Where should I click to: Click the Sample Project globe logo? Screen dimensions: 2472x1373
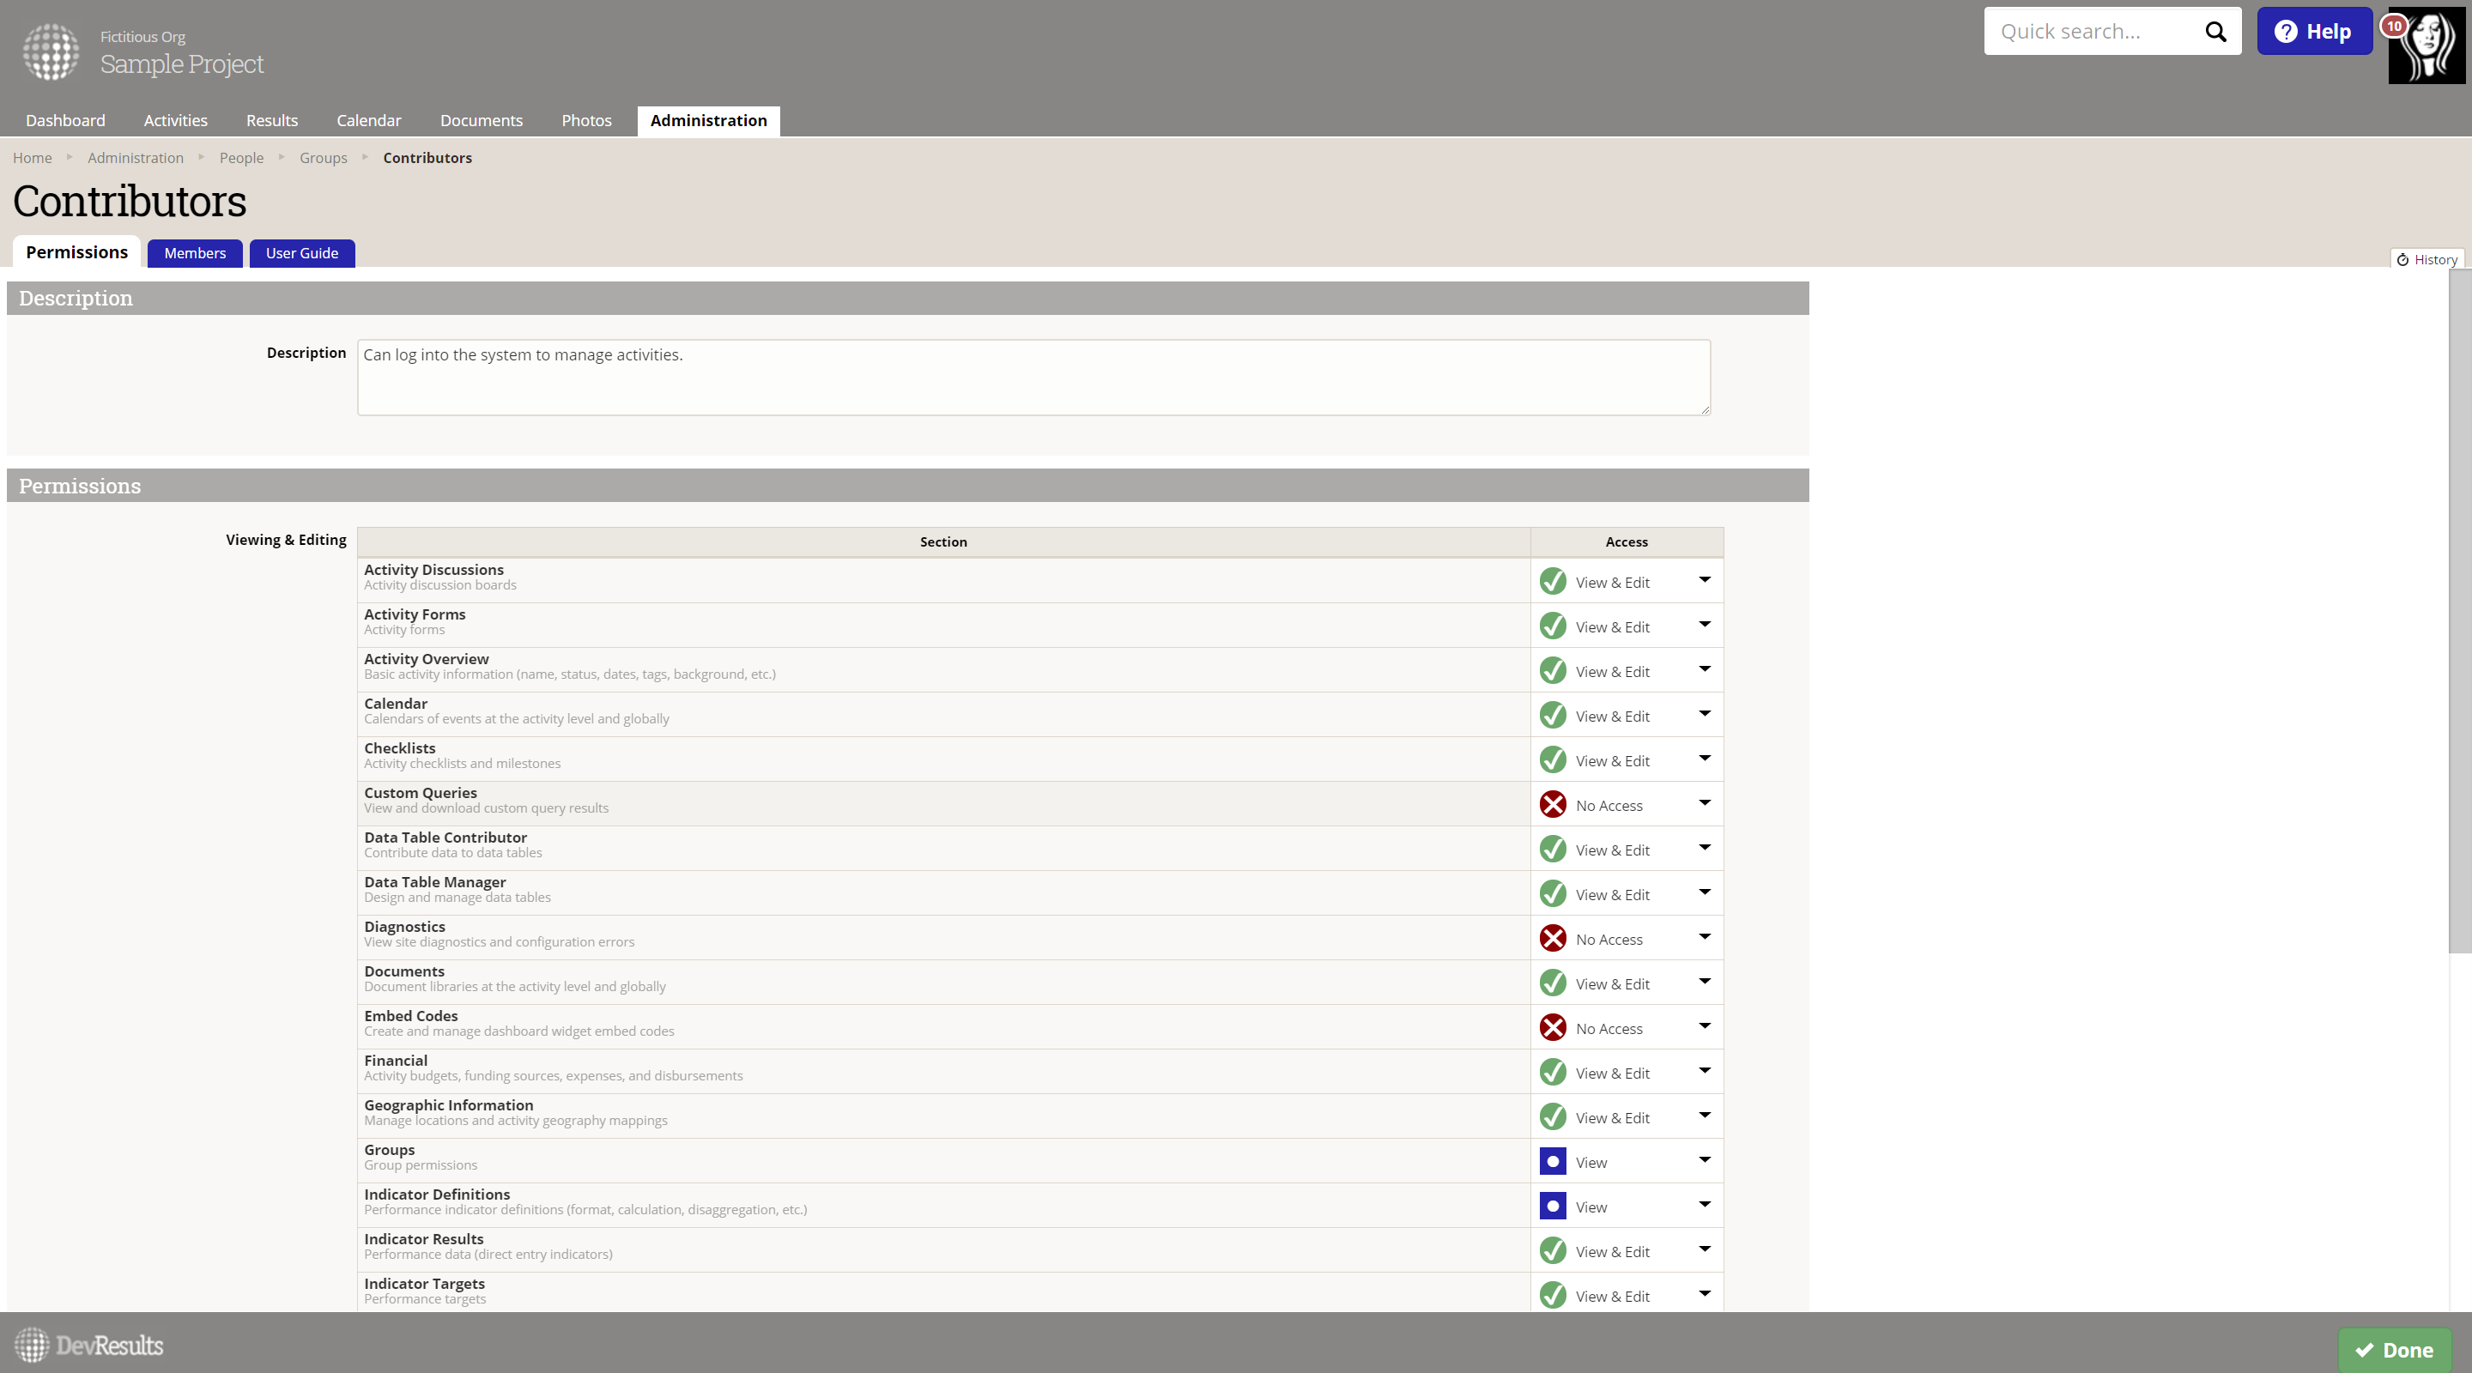click(x=51, y=51)
